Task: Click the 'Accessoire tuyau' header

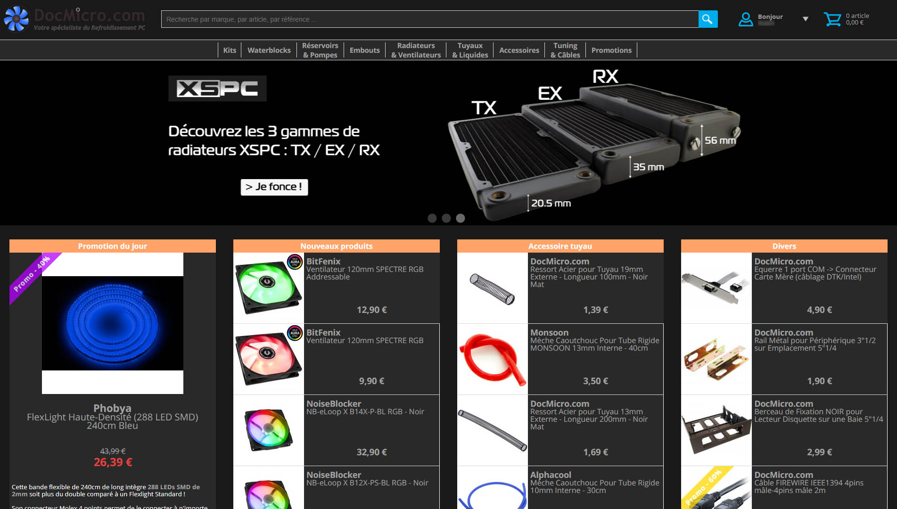Action: tap(560, 246)
